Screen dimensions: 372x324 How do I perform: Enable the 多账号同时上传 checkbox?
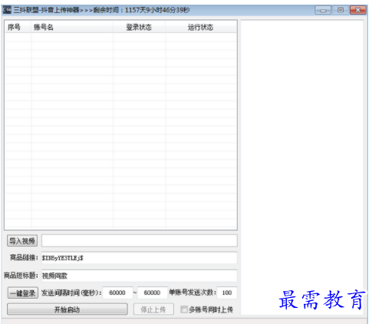click(183, 309)
